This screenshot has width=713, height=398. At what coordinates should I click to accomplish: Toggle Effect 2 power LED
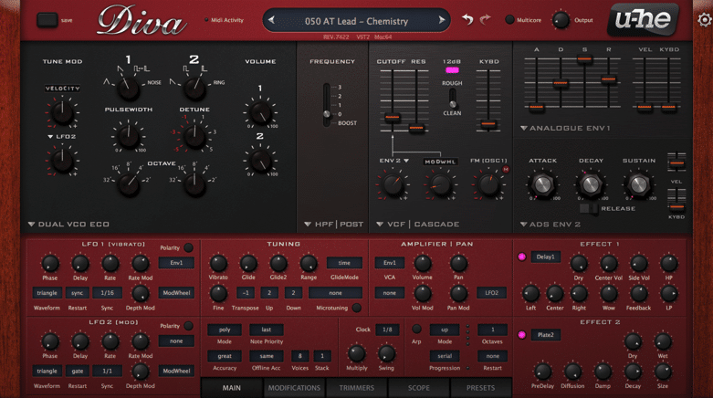[x=522, y=335]
